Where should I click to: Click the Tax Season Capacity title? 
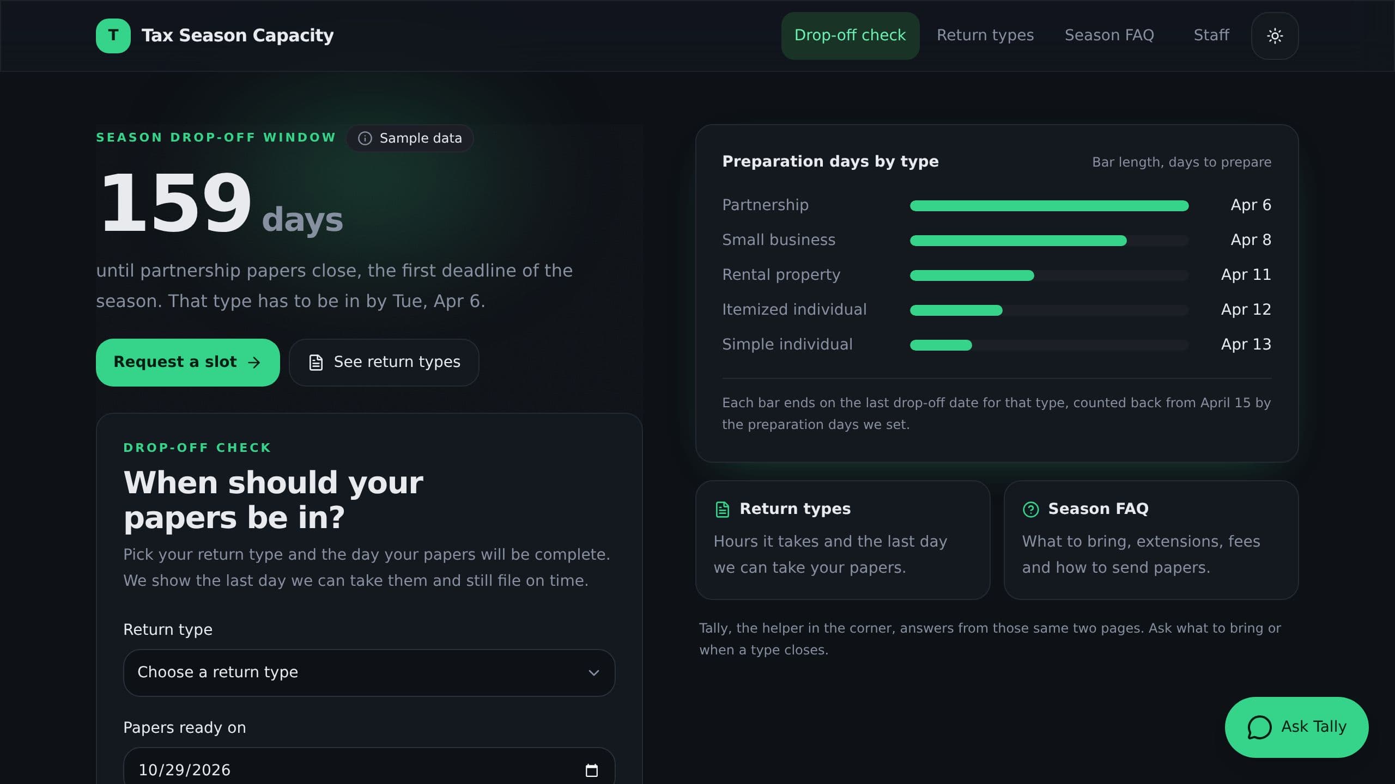(x=238, y=36)
